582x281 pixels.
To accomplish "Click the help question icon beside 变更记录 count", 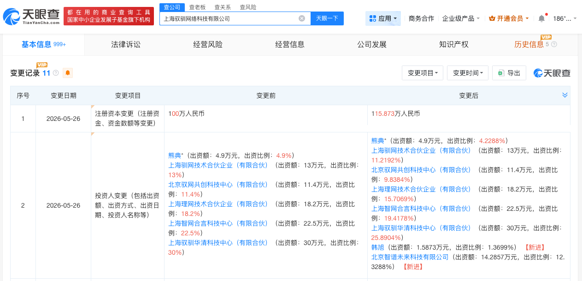I will (56, 73).
